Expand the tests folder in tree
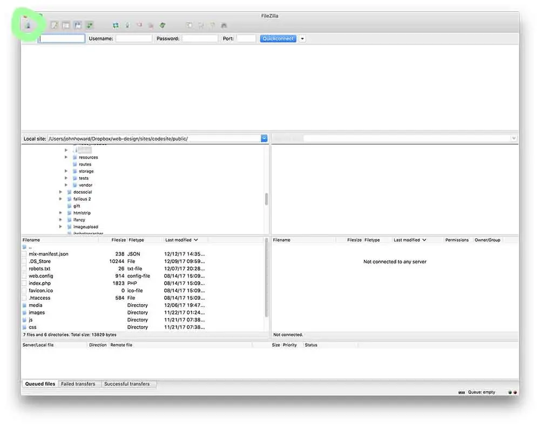The image size is (540, 425). point(66,178)
